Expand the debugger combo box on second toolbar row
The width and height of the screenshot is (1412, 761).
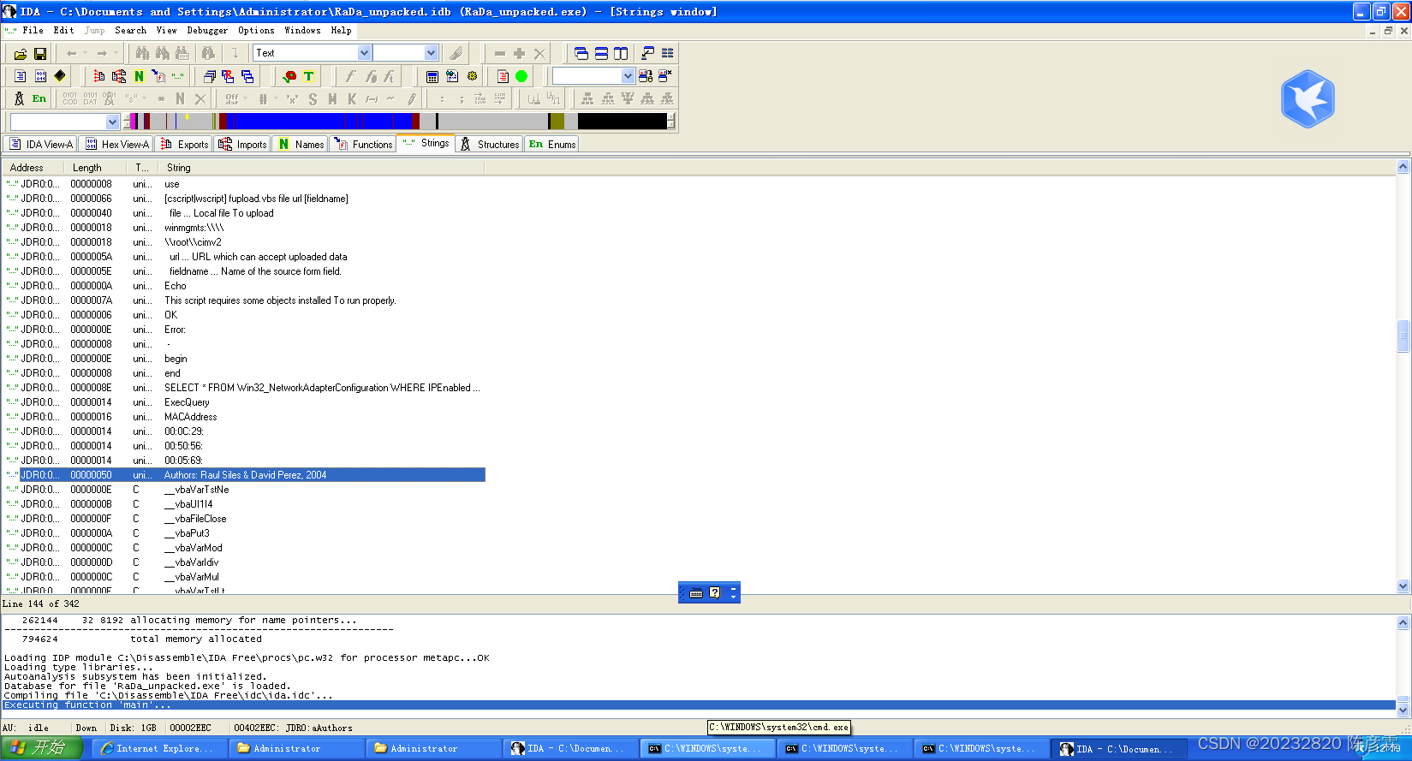(628, 76)
